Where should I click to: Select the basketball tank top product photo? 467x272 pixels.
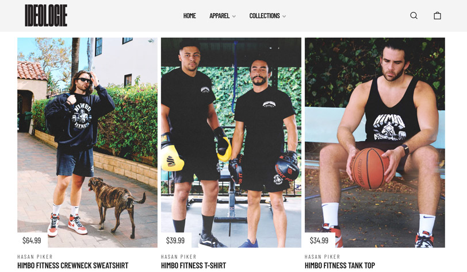coord(374,142)
